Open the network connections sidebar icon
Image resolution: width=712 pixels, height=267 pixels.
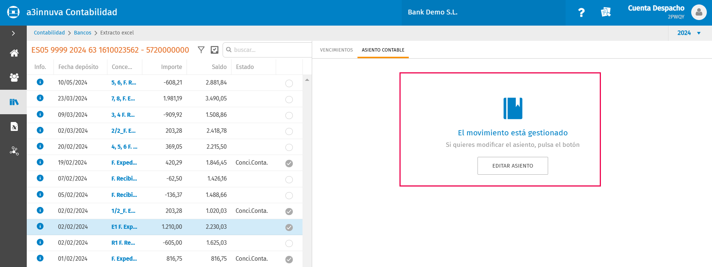(x=14, y=151)
